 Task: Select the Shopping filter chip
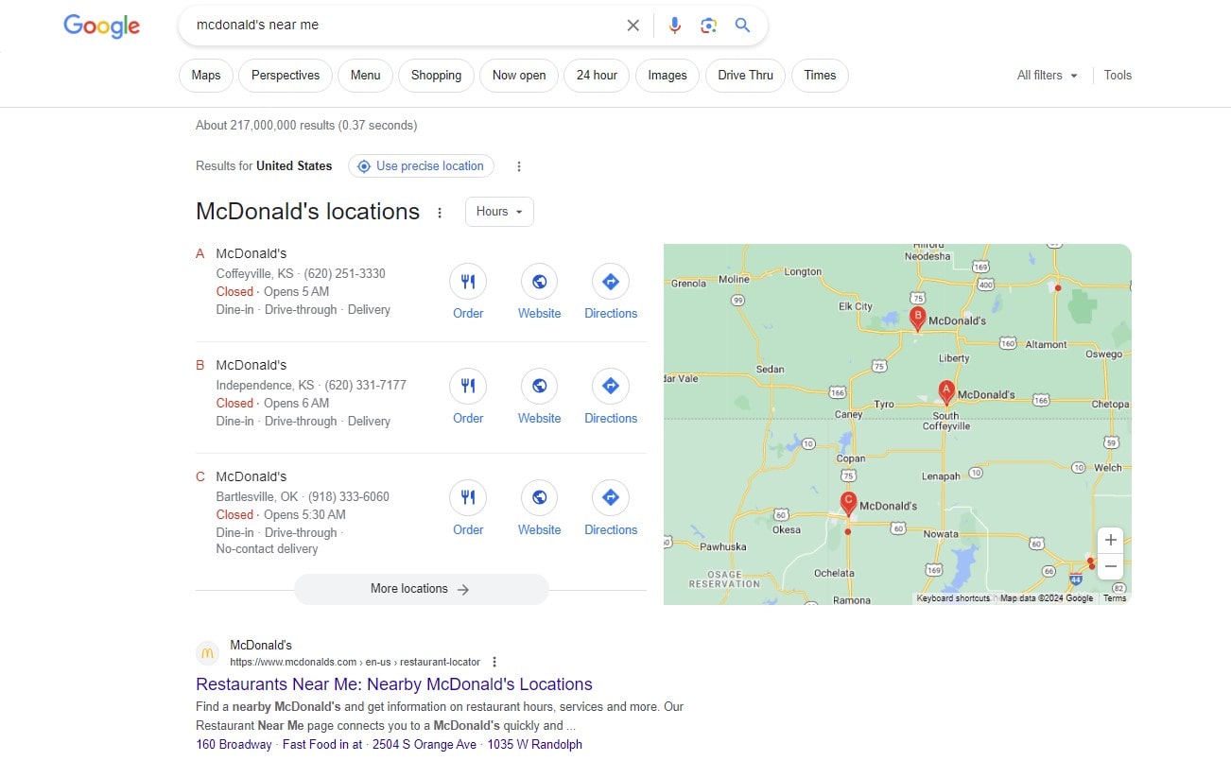pos(436,76)
